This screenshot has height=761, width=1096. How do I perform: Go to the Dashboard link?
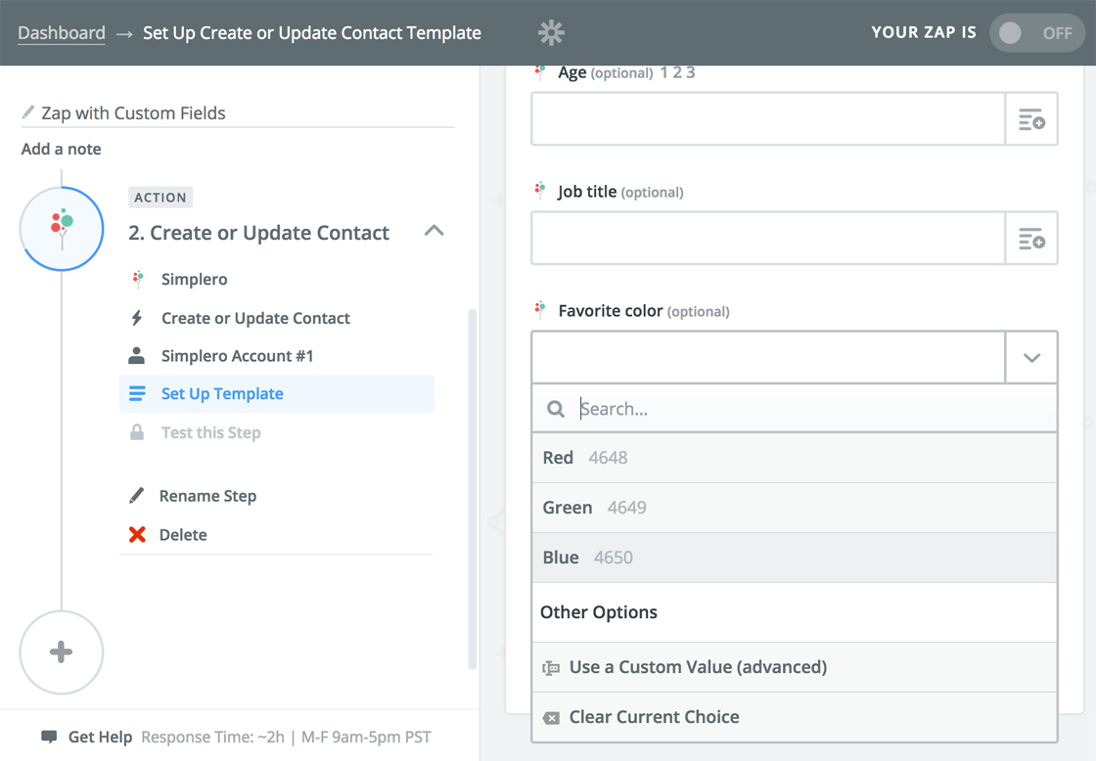pos(62,33)
